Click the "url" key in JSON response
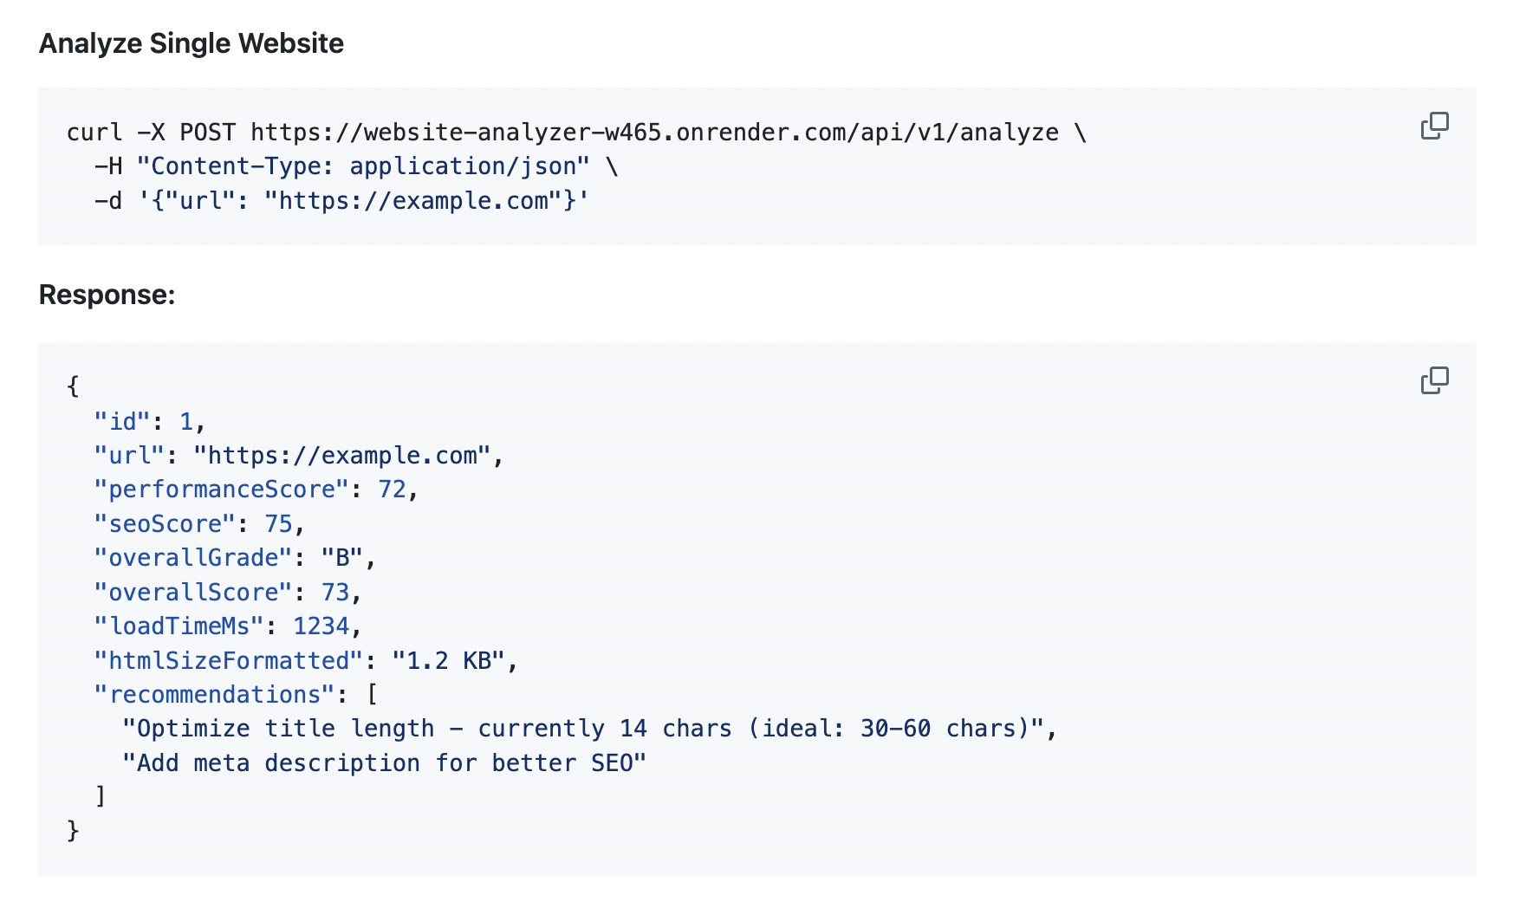1513x908 pixels. pyautogui.click(x=129, y=456)
